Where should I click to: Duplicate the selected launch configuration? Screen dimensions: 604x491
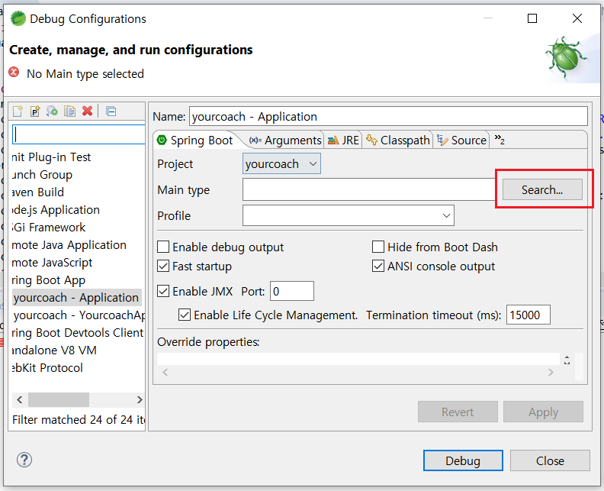pyautogui.click(x=69, y=111)
